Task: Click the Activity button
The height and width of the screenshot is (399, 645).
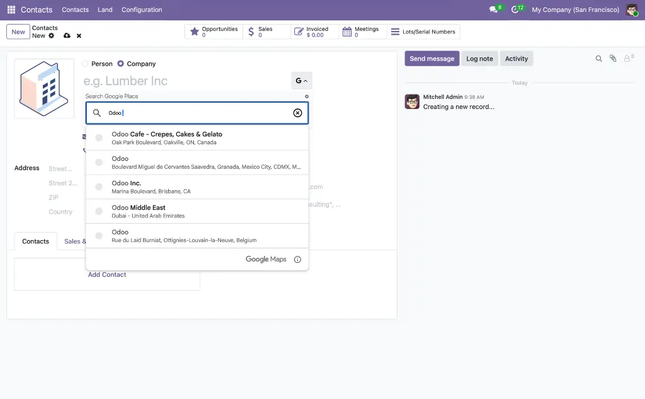Action: (517, 59)
